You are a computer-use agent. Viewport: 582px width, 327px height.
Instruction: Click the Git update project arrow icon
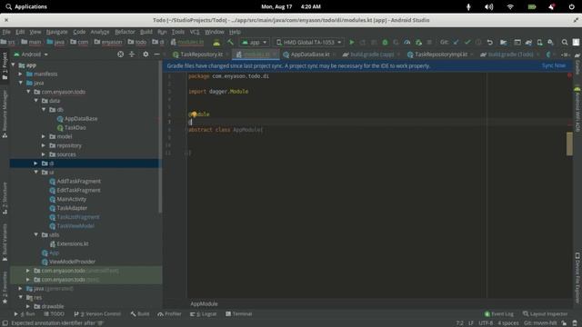tap(456, 43)
